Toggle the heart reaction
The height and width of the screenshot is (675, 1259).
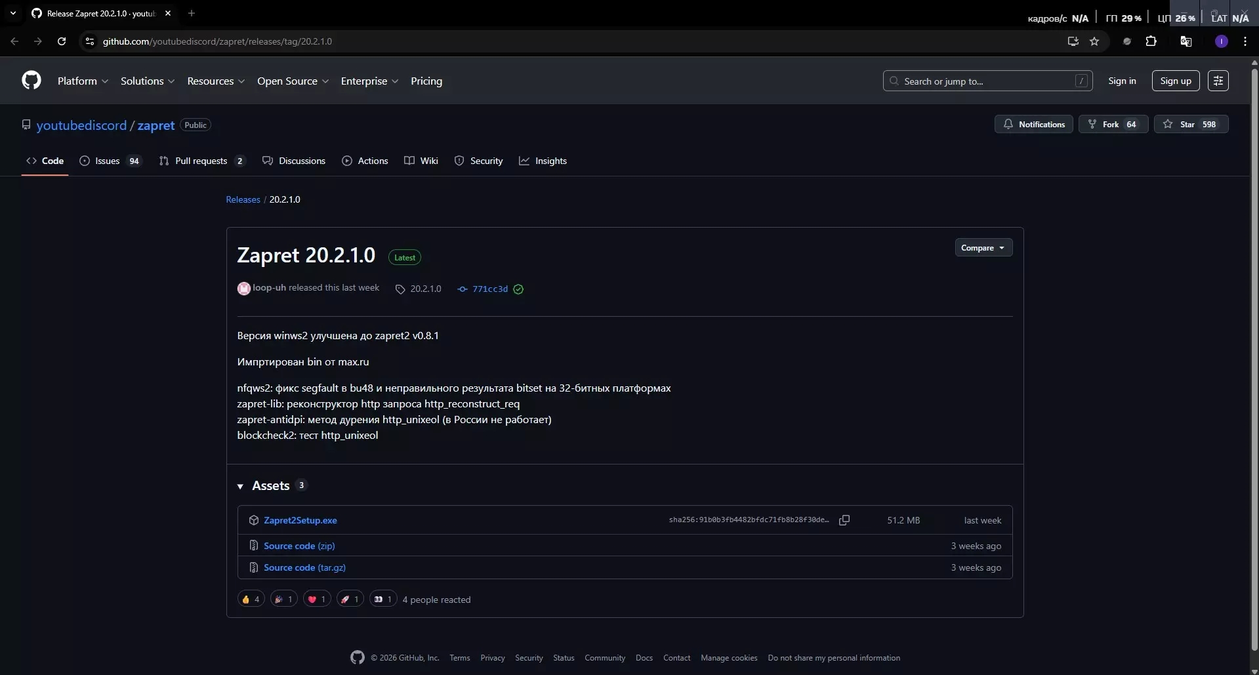coord(317,599)
